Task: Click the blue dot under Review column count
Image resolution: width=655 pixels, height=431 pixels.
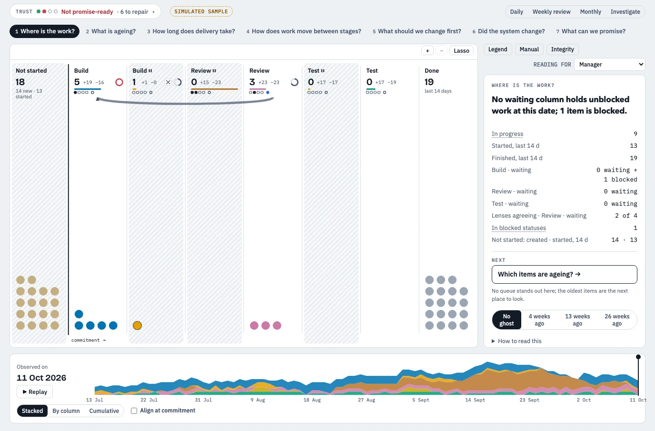Action: (268, 92)
